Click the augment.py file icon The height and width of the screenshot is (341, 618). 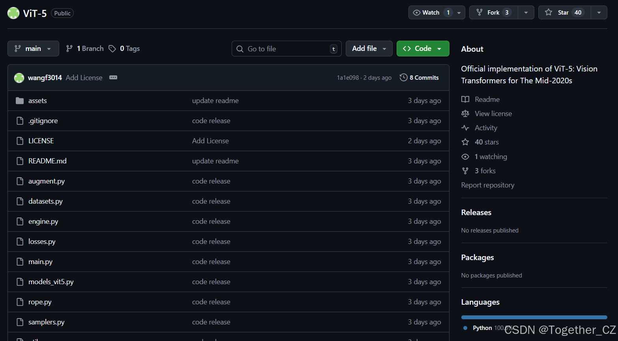point(20,181)
